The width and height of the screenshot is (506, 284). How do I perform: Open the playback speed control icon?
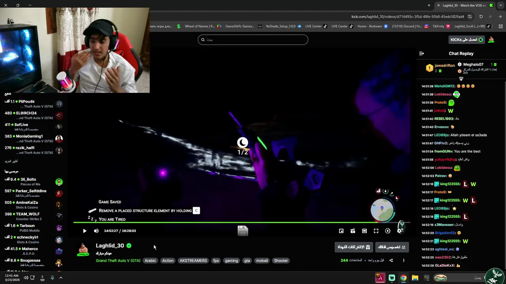point(387,231)
